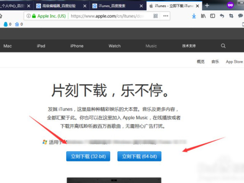Open the iPad navigation item

point(41,46)
